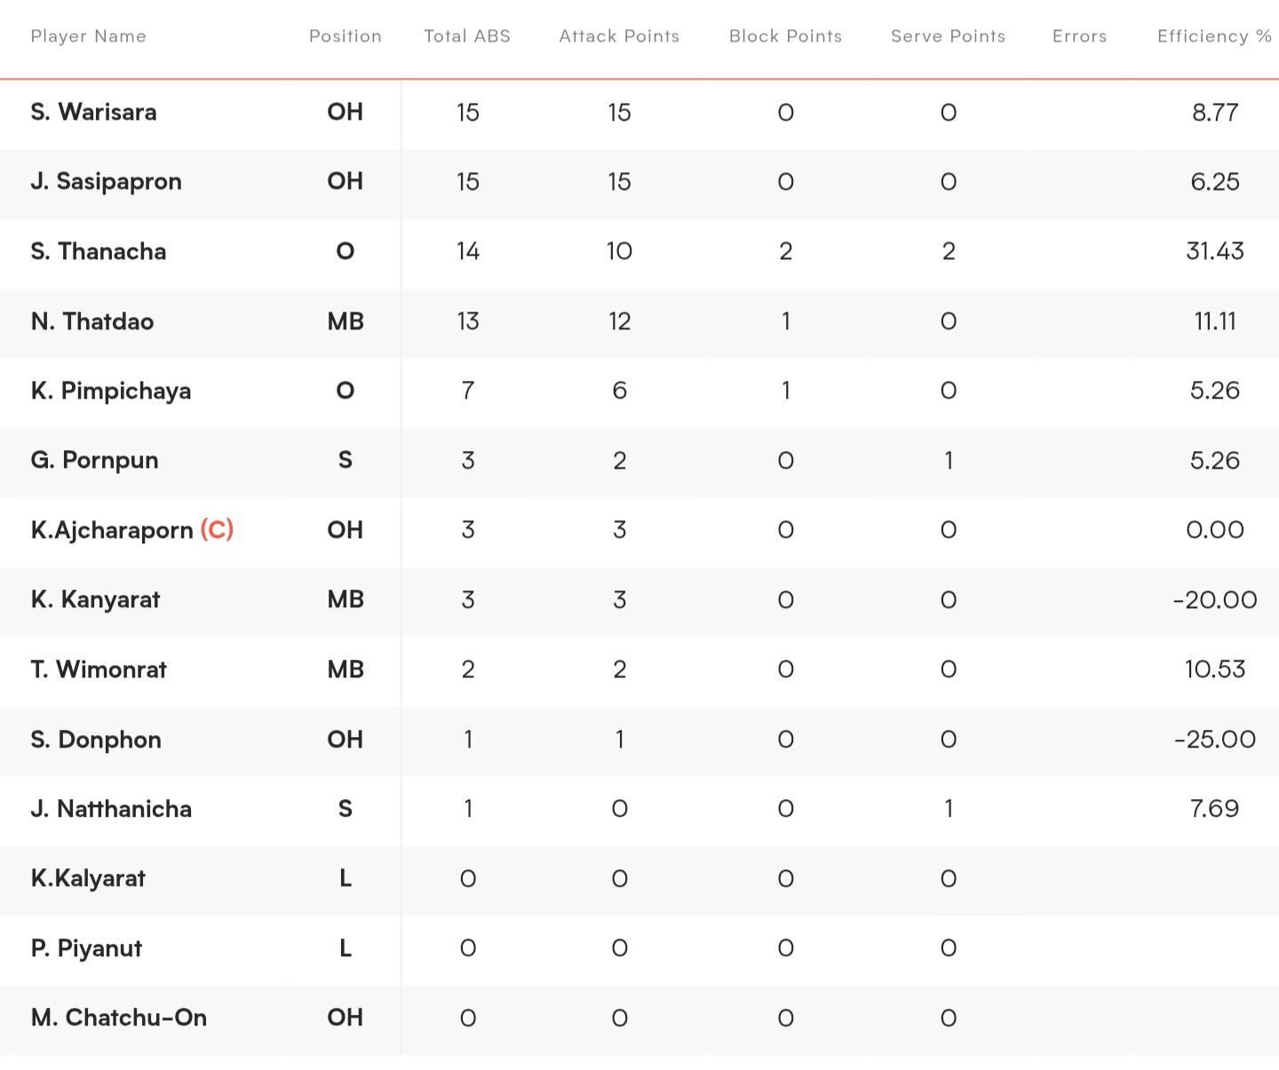Open captain K.Ajcharaporn's row
1279x1070 pixels.
[639, 530]
